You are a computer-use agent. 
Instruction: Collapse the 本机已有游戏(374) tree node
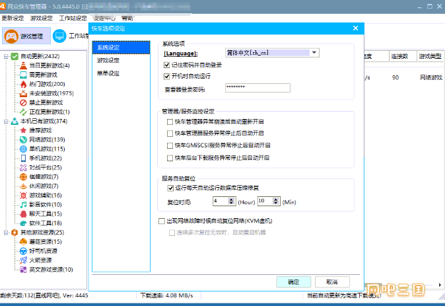6,122
